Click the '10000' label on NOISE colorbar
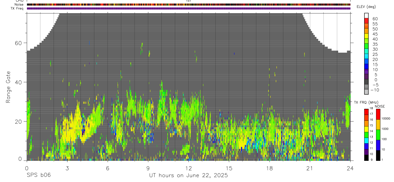The width and height of the screenshot is (394, 182). pyautogui.click(x=385, y=118)
